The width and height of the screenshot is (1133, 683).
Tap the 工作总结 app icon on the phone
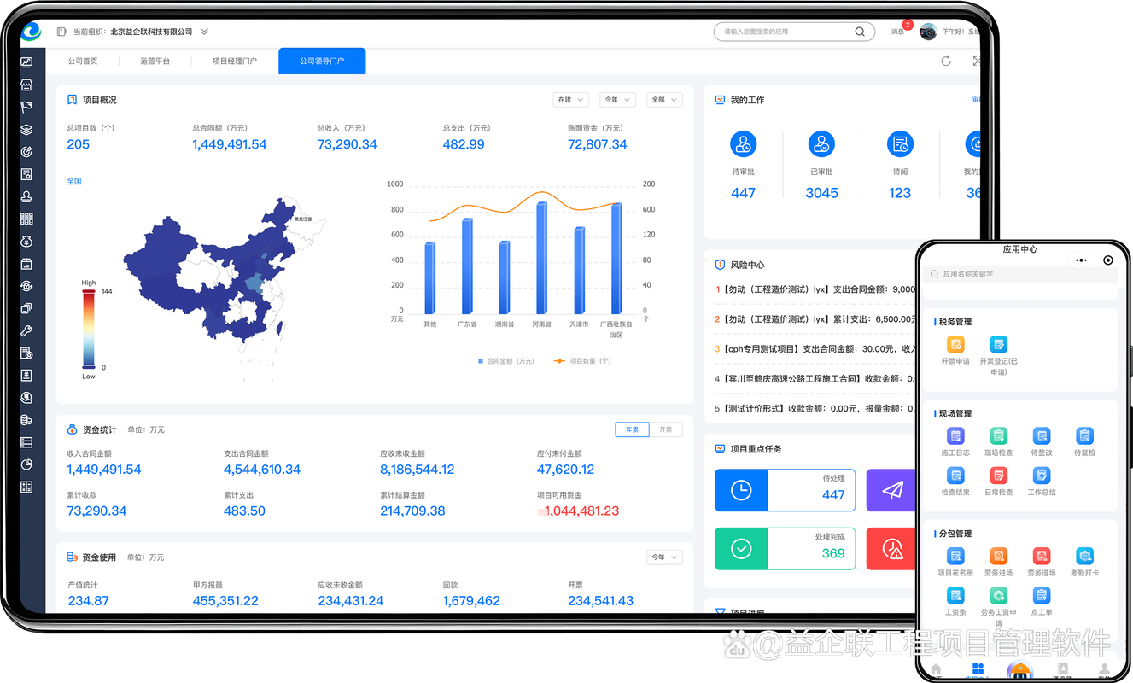pyautogui.click(x=1042, y=476)
